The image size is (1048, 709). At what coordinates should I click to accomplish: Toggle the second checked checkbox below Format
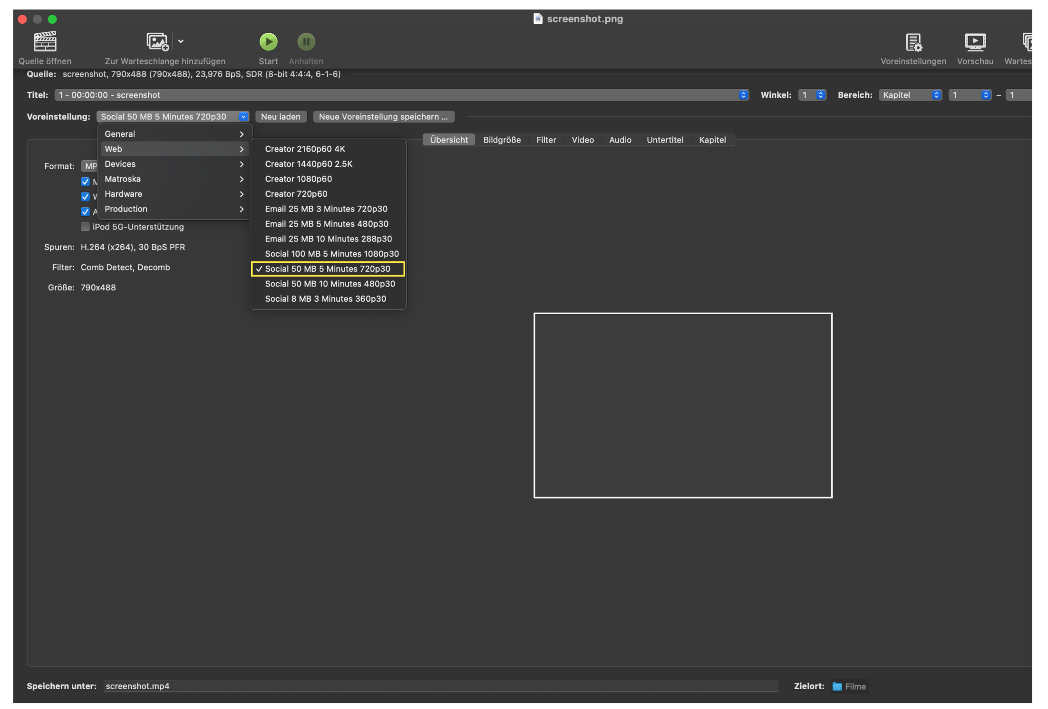(x=85, y=197)
